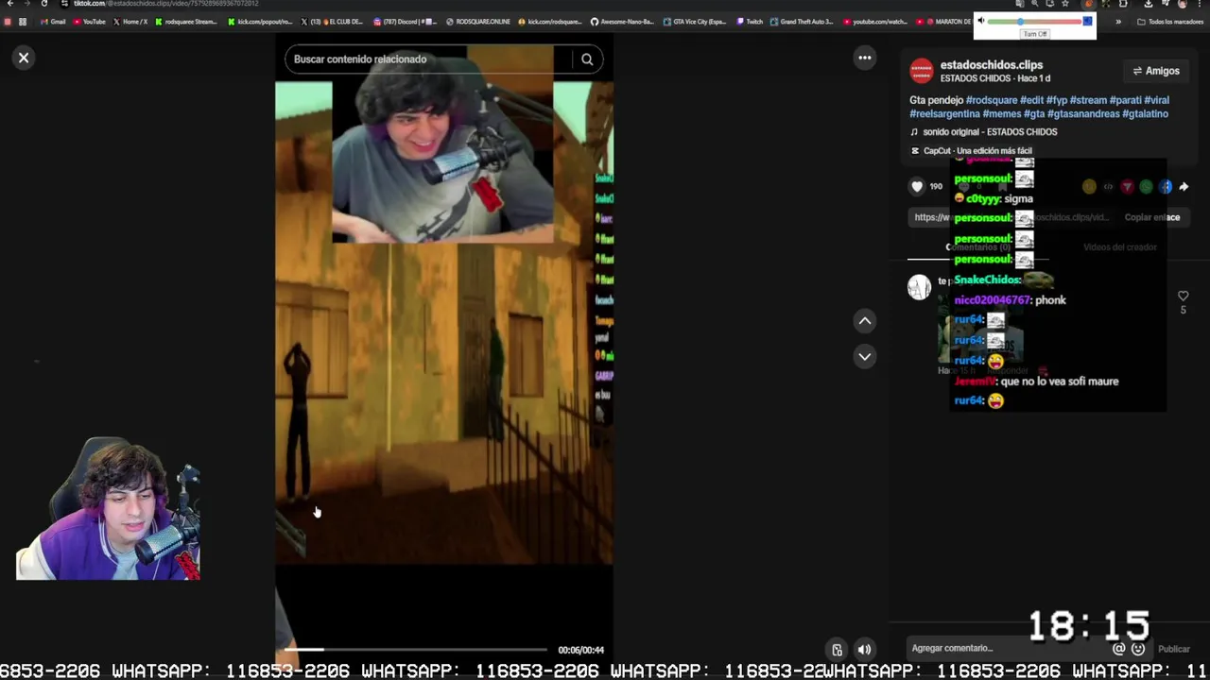Open the three-dots more options menu

(864, 58)
